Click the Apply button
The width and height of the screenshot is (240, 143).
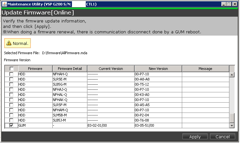pos(195,137)
